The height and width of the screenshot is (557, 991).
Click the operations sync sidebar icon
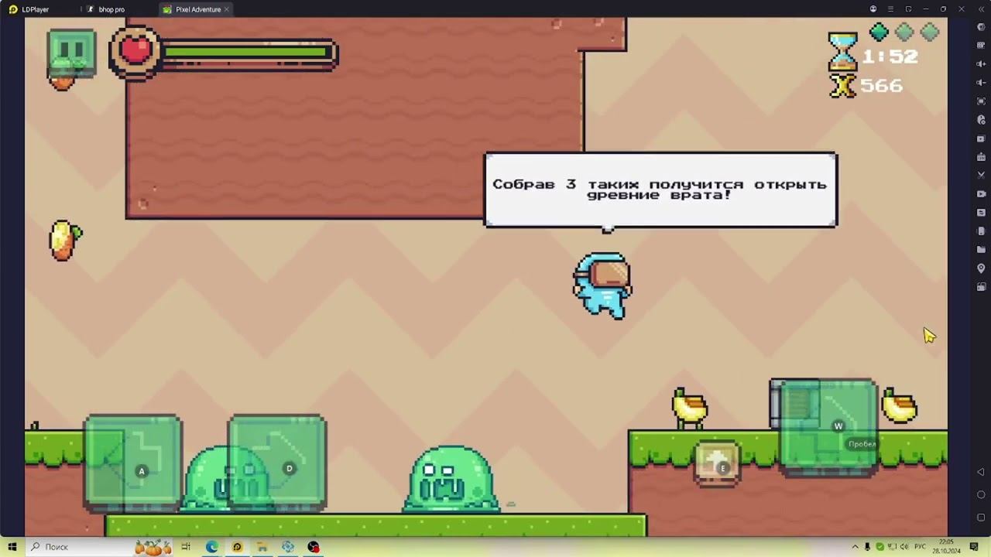point(981,120)
